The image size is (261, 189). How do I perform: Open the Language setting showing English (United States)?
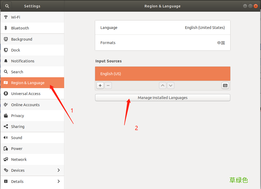(162, 27)
